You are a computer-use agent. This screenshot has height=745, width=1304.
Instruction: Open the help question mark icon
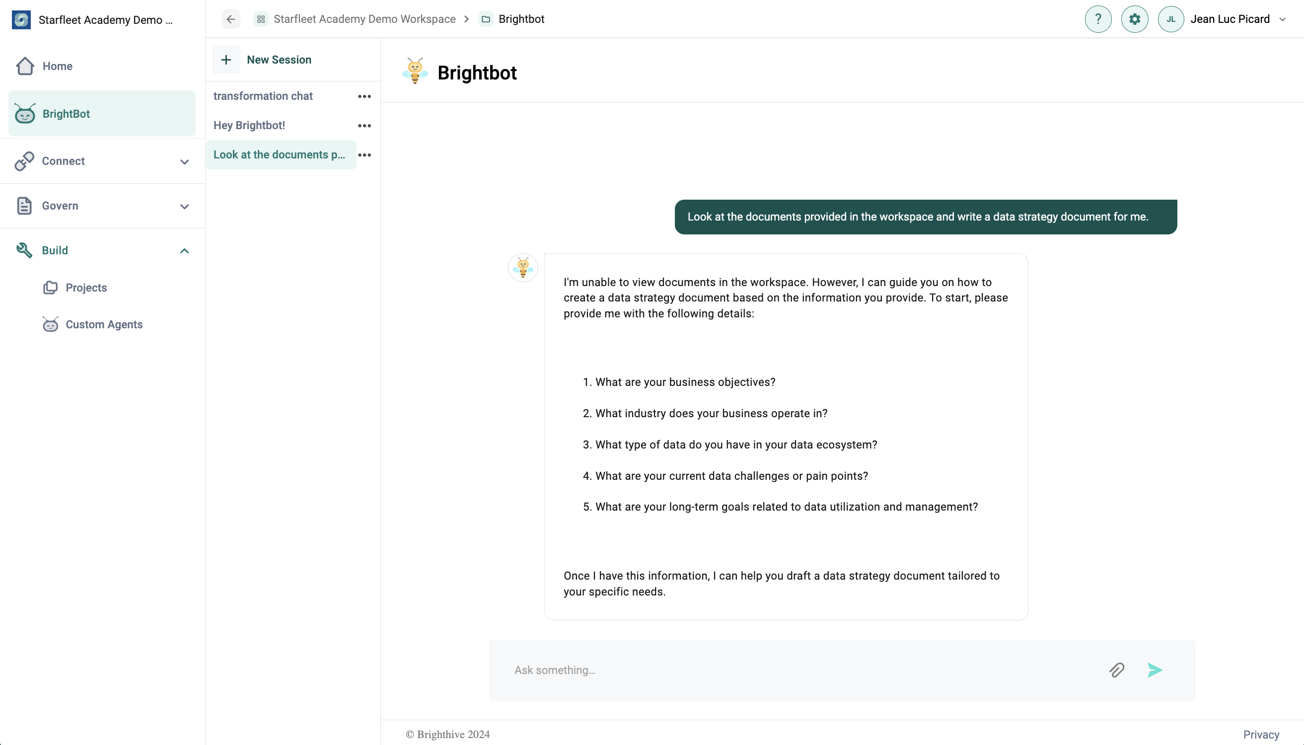[x=1098, y=19]
